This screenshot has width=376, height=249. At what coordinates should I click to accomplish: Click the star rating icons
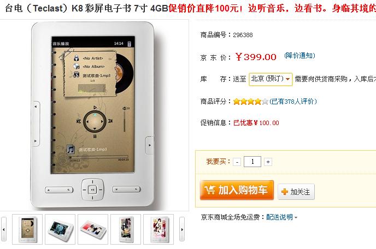[251, 102]
